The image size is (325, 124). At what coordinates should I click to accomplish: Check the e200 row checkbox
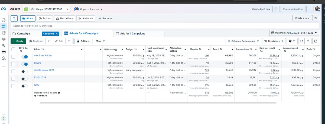(13, 86)
